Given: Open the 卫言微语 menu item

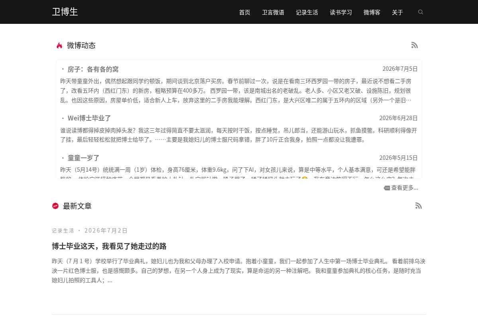Looking at the screenshot, I should (273, 12).
